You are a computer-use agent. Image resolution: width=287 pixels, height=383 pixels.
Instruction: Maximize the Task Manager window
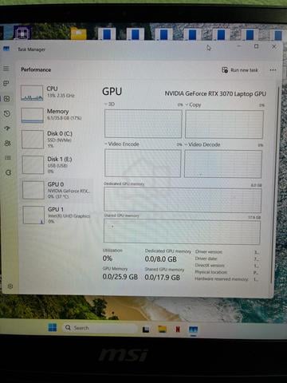[256, 46]
